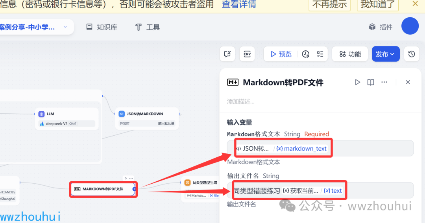This screenshot has height=223, width=425.
Task: Click the Markdown icon in panel title
Action: [233, 82]
